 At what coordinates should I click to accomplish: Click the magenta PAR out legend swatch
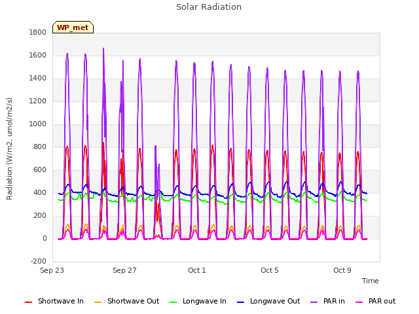[x=359, y=302]
